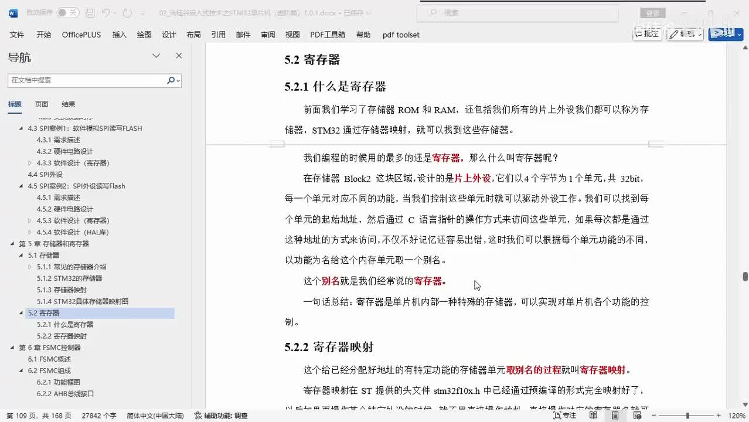The width and height of the screenshot is (749, 422).
Task: Expand the 4.3.3 软件设计（寄存器） heading
Action: (x=30, y=163)
